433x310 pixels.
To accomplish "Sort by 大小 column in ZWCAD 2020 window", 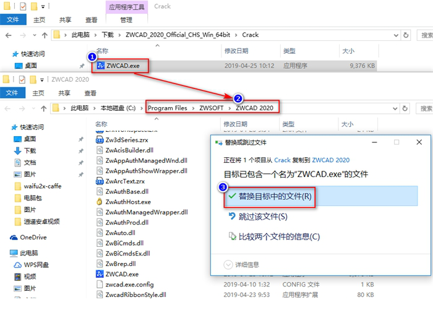I will (x=348, y=124).
